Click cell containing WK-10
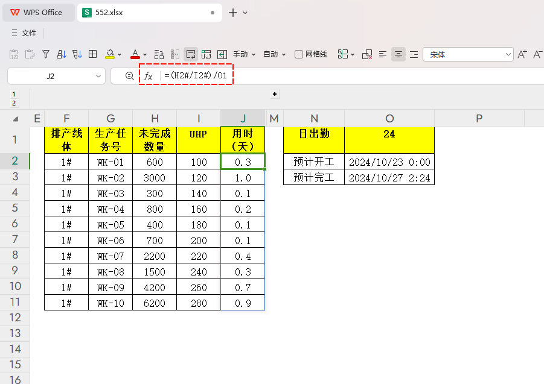Viewport: 544px width, 384px height. (x=110, y=303)
